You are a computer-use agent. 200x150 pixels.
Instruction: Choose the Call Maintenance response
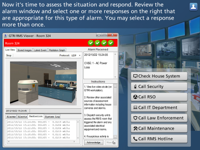pyautogui.click(x=159, y=128)
